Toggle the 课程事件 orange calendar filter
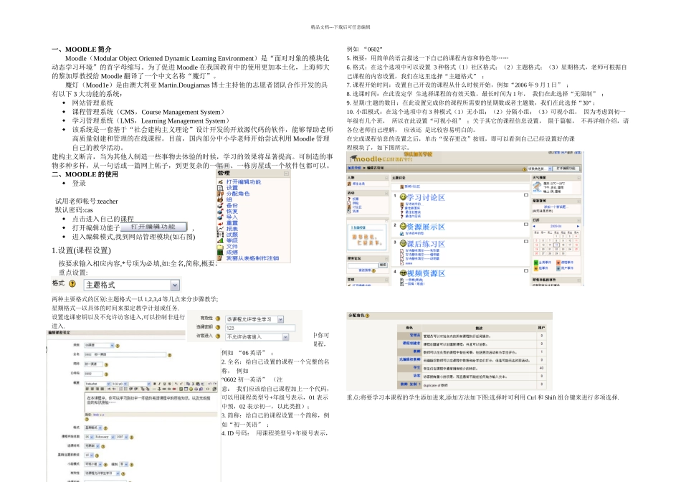681x482 pixels. click(x=558, y=263)
